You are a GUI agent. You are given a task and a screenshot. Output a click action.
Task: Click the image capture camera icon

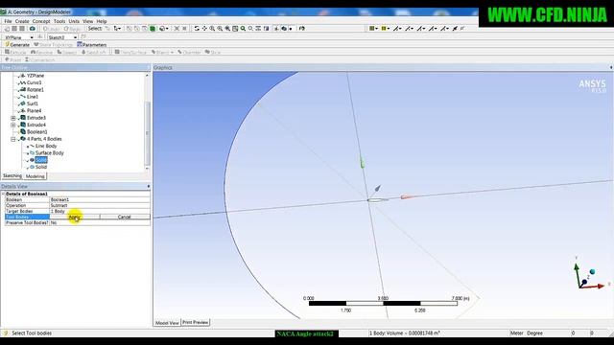pyautogui.click(x=32, y=29)
